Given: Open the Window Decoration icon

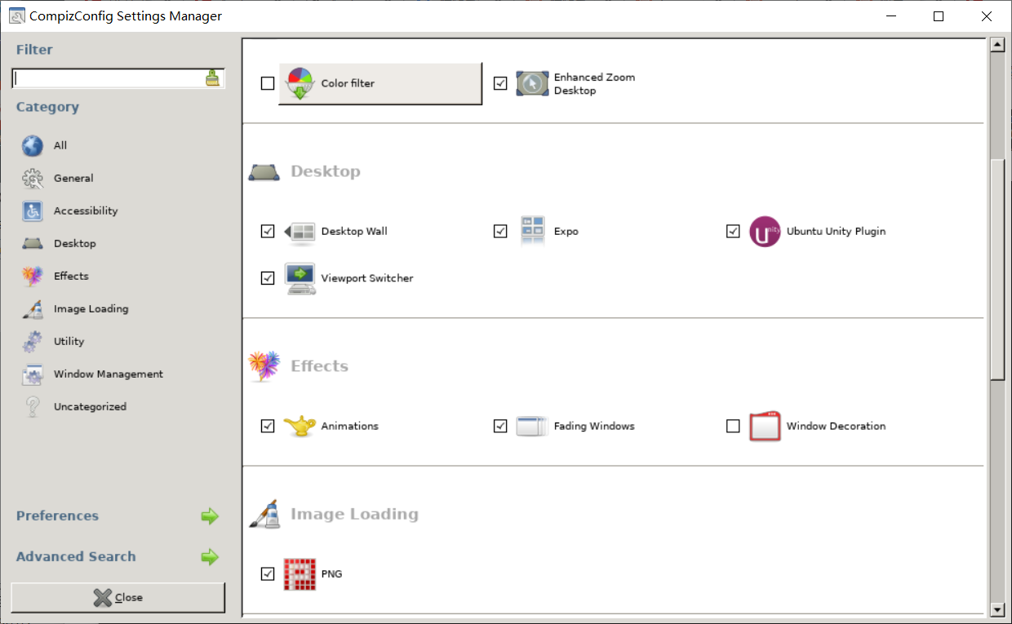Looking at the screenshot, I should click(765, 426).
